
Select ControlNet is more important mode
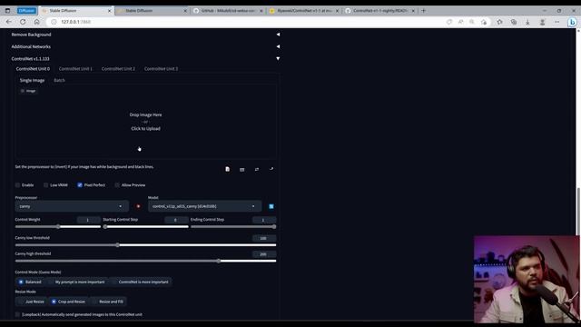[x=140, y=282]
